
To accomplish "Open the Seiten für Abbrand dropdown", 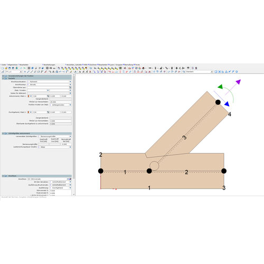I will point(70,93).
